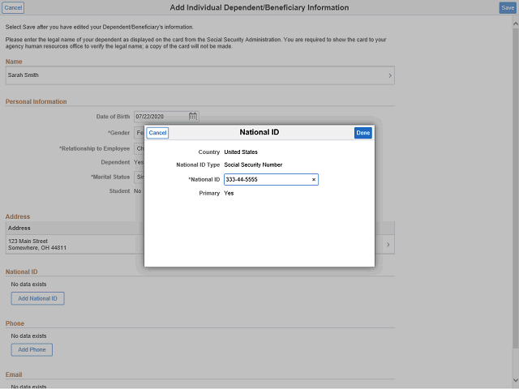Open the Sarah Smith name entry
519x389 pixels.
[195, 75]
